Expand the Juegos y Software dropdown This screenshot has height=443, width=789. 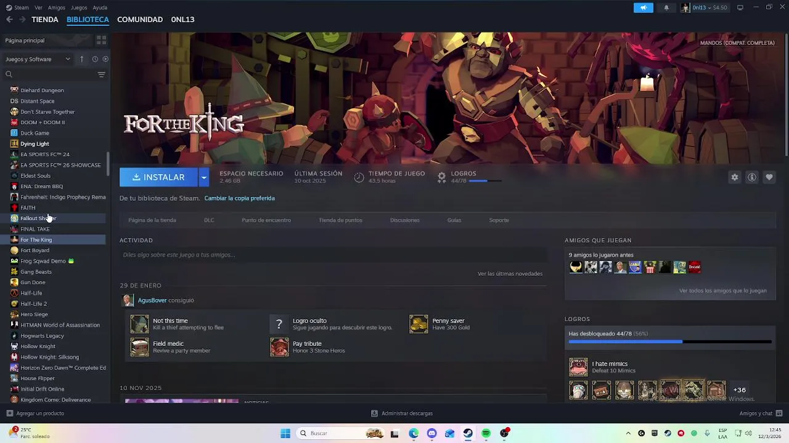(38, 59)
